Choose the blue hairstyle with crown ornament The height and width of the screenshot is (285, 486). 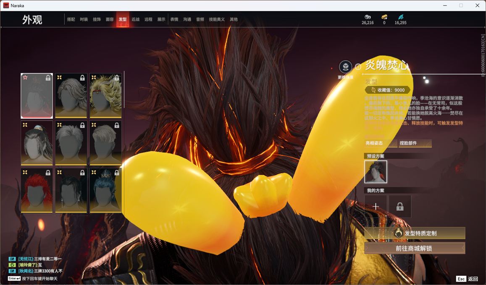pyautogui.click(x=105, y=190)
